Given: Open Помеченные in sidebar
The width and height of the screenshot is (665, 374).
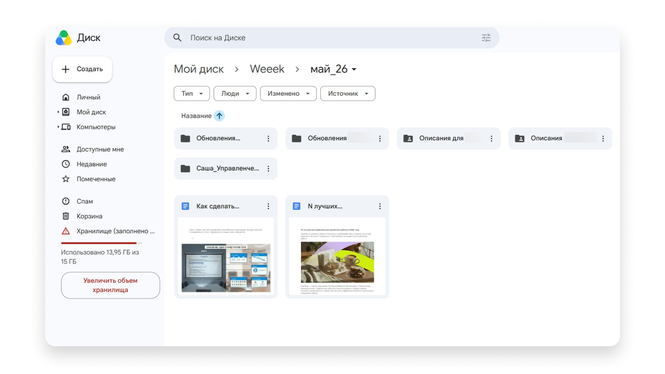Looking at the screenshot, I should point(96,179).
